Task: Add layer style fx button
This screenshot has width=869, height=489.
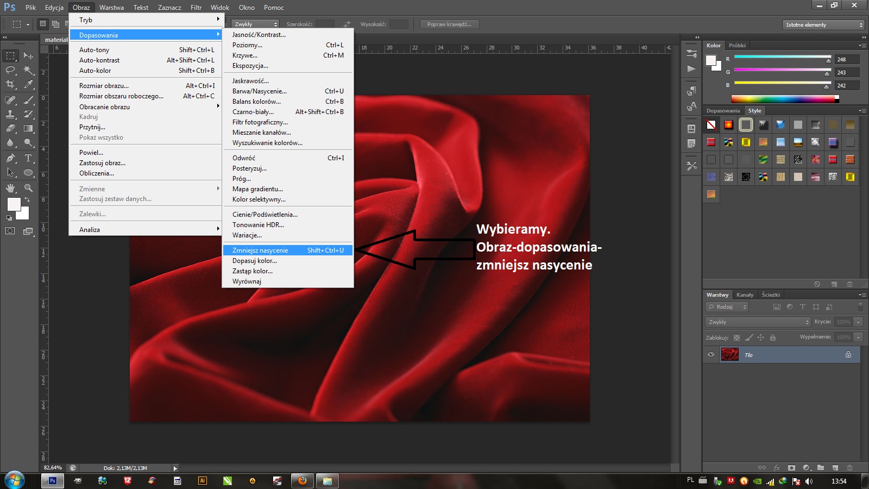Action: (x=777, y=467)
